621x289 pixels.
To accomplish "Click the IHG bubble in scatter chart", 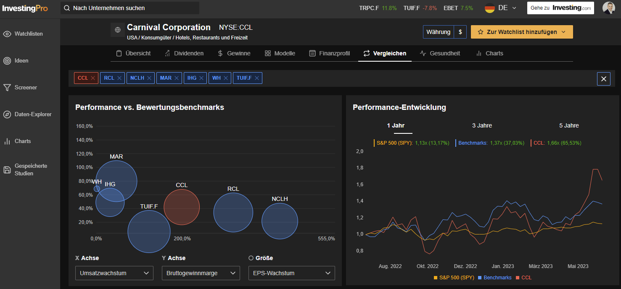I will coord(110,202).
